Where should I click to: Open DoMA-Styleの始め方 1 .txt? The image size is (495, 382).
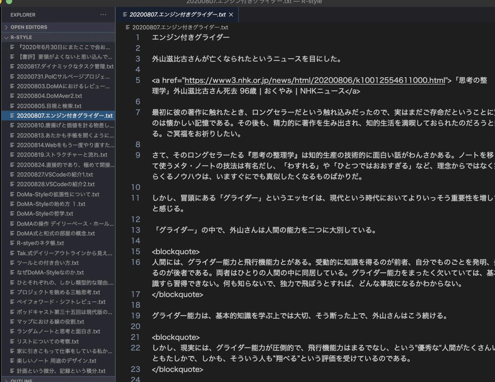click(58, 204)
